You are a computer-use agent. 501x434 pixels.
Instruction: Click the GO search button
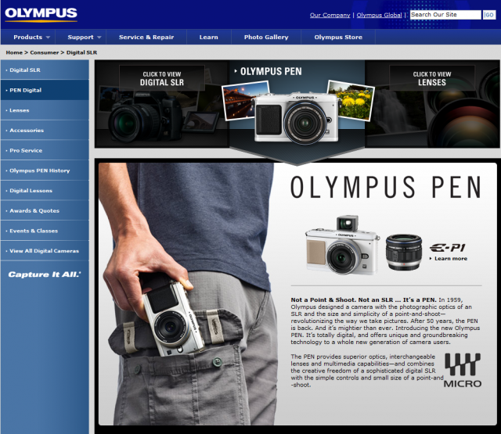click(x=488, y=15)
